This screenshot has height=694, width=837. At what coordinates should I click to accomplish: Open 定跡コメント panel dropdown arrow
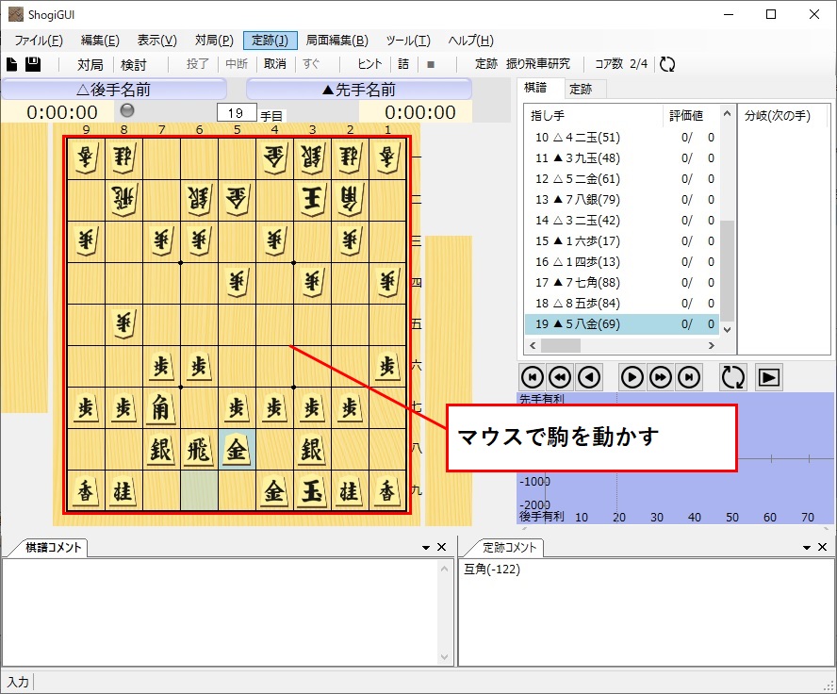(807, 548)
